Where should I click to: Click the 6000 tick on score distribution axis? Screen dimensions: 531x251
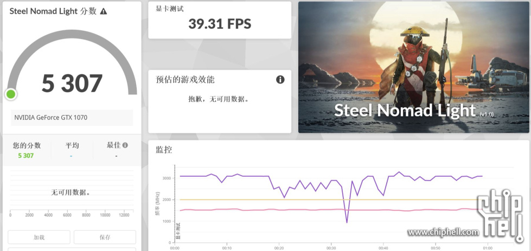pos(67,215)
